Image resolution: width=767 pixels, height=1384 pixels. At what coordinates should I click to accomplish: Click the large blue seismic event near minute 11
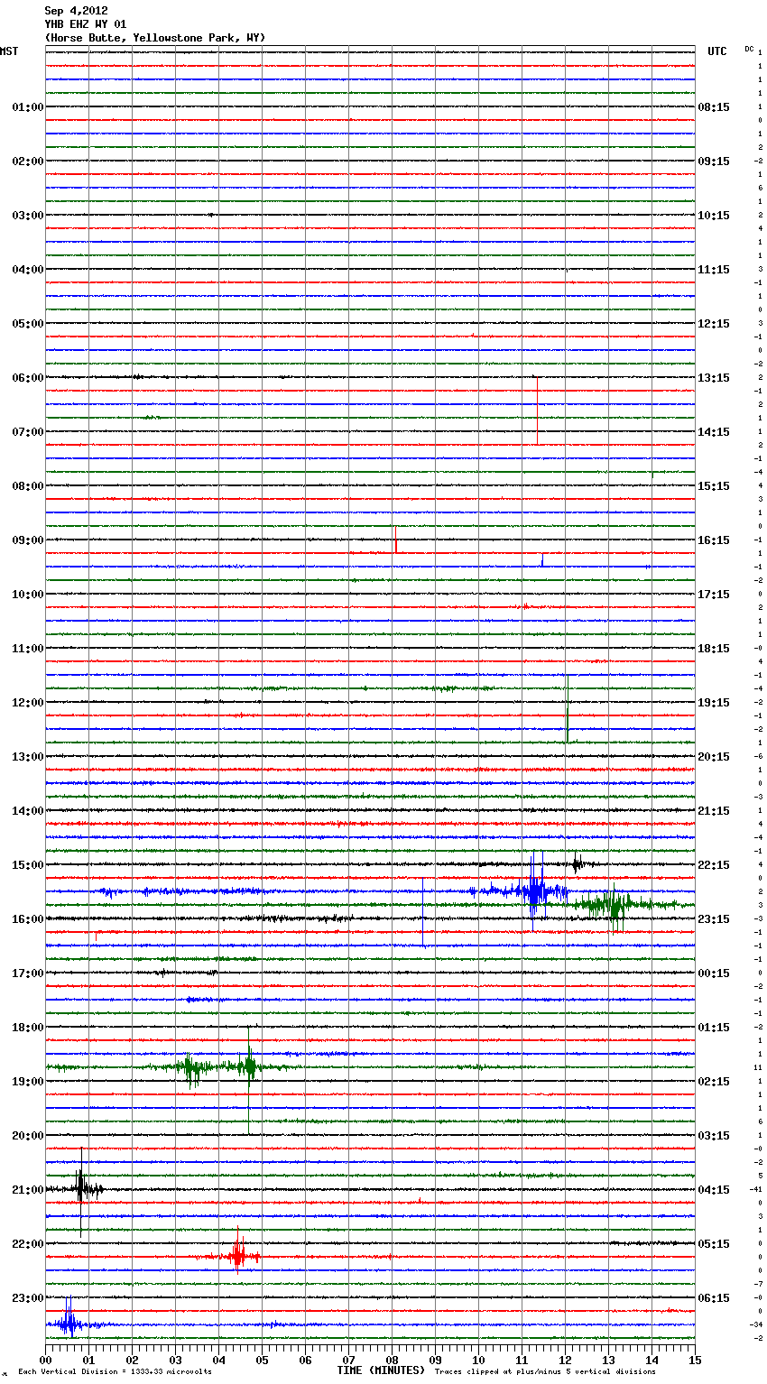pyautogui.click(x=535, y=892)
